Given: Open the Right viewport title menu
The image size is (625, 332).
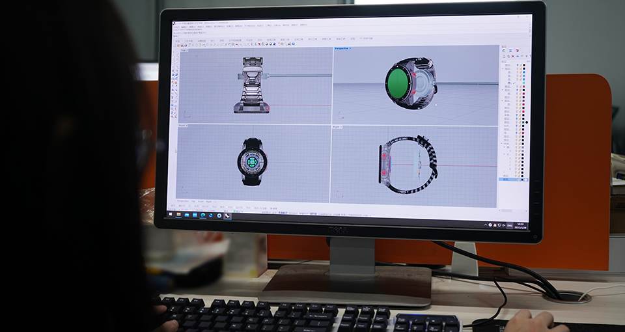Looking at the screenshot, I should (x=338, y=127).
